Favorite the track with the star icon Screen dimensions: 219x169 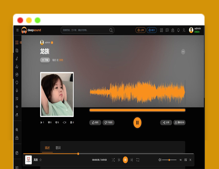[41, 160]
